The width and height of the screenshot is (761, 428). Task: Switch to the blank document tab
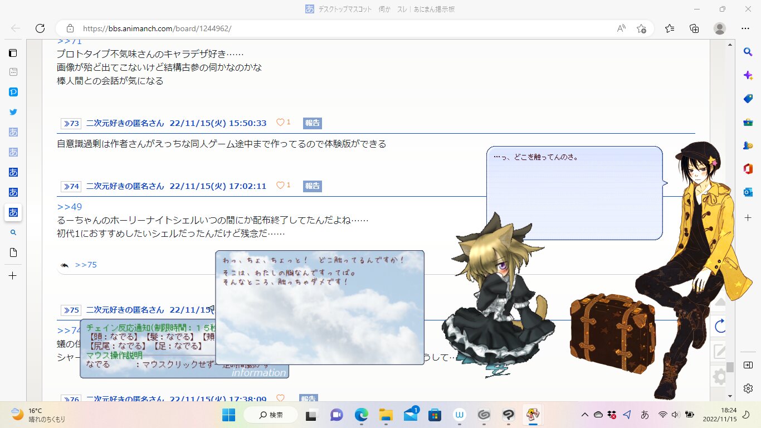(x=13, y=252)
